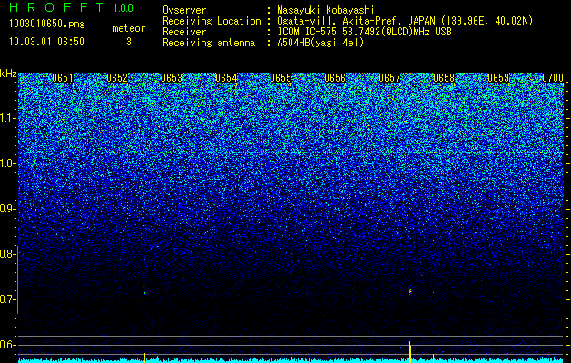Viewport: 571px width, 363px height.
Task: Click the date stamp 10.03.01 06:50
Action: tap(46, 42)
